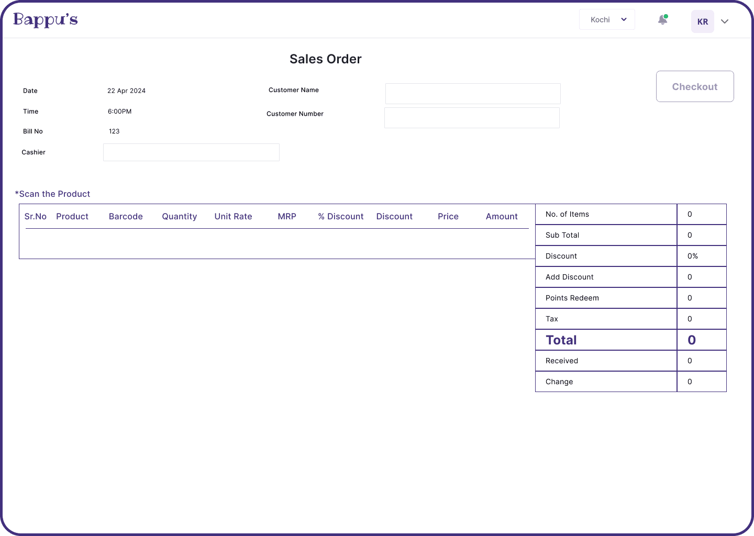Click the bill number 123
The image size is (754, 536).
pos(114,131)
